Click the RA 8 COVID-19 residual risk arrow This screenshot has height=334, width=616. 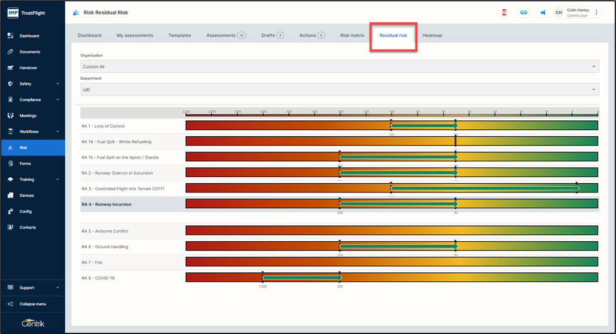click(x=302, y=278)
